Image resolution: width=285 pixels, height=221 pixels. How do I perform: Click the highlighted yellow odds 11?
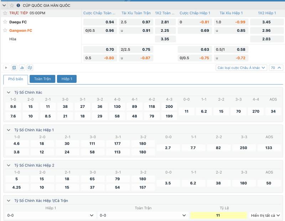(218, 215)
